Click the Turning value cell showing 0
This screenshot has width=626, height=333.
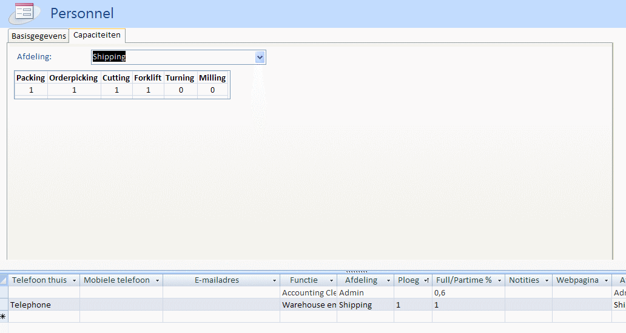point(180,90)
